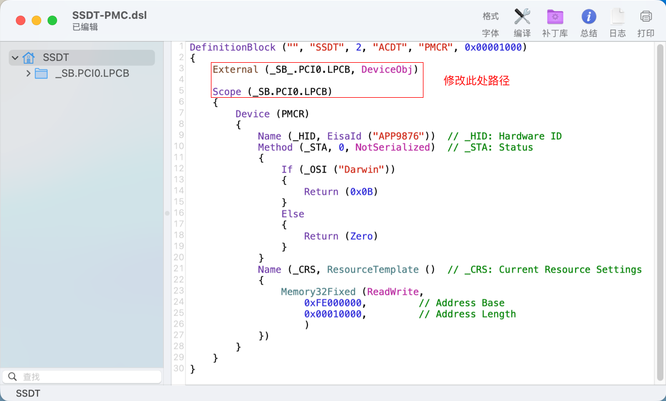Place cursor on Device (PMCR) line
The image size is (666, 401).
click(272, 114)
